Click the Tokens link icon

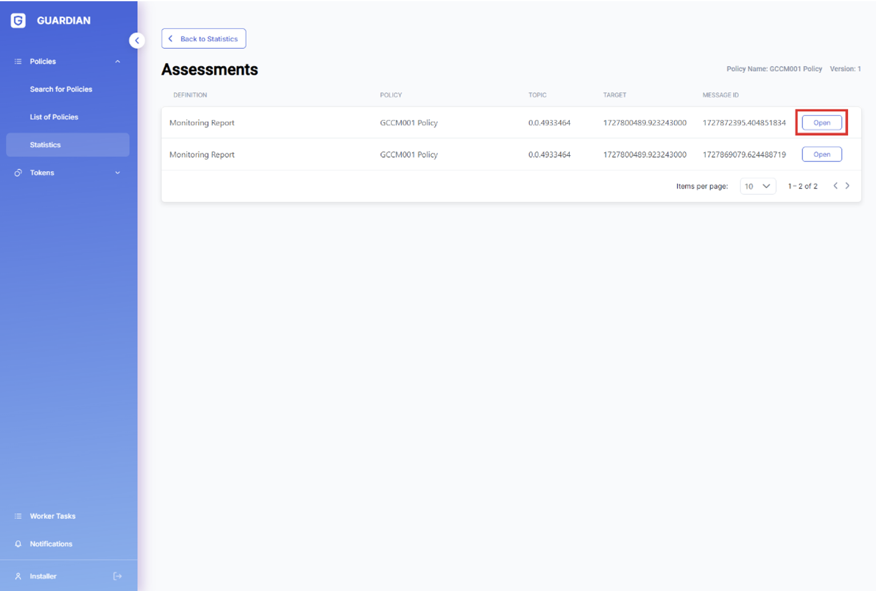tap(18, 173)
